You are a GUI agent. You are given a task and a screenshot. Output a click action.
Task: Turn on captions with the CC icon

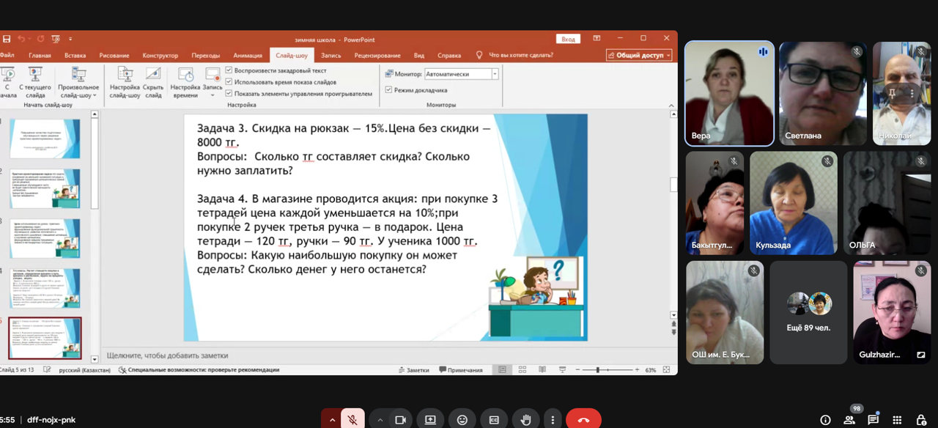point(494,420)
